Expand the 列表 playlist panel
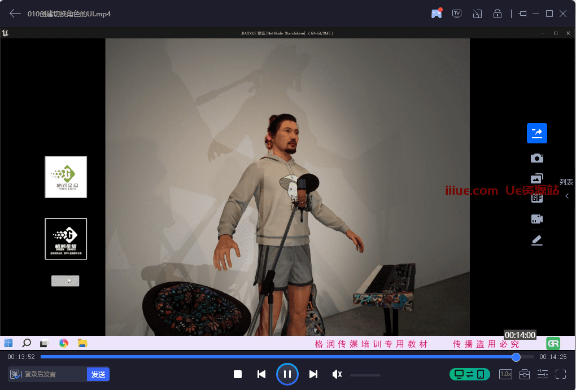Image resolution: width=576 pixels, height=390 pixels. tap(566, 189)
